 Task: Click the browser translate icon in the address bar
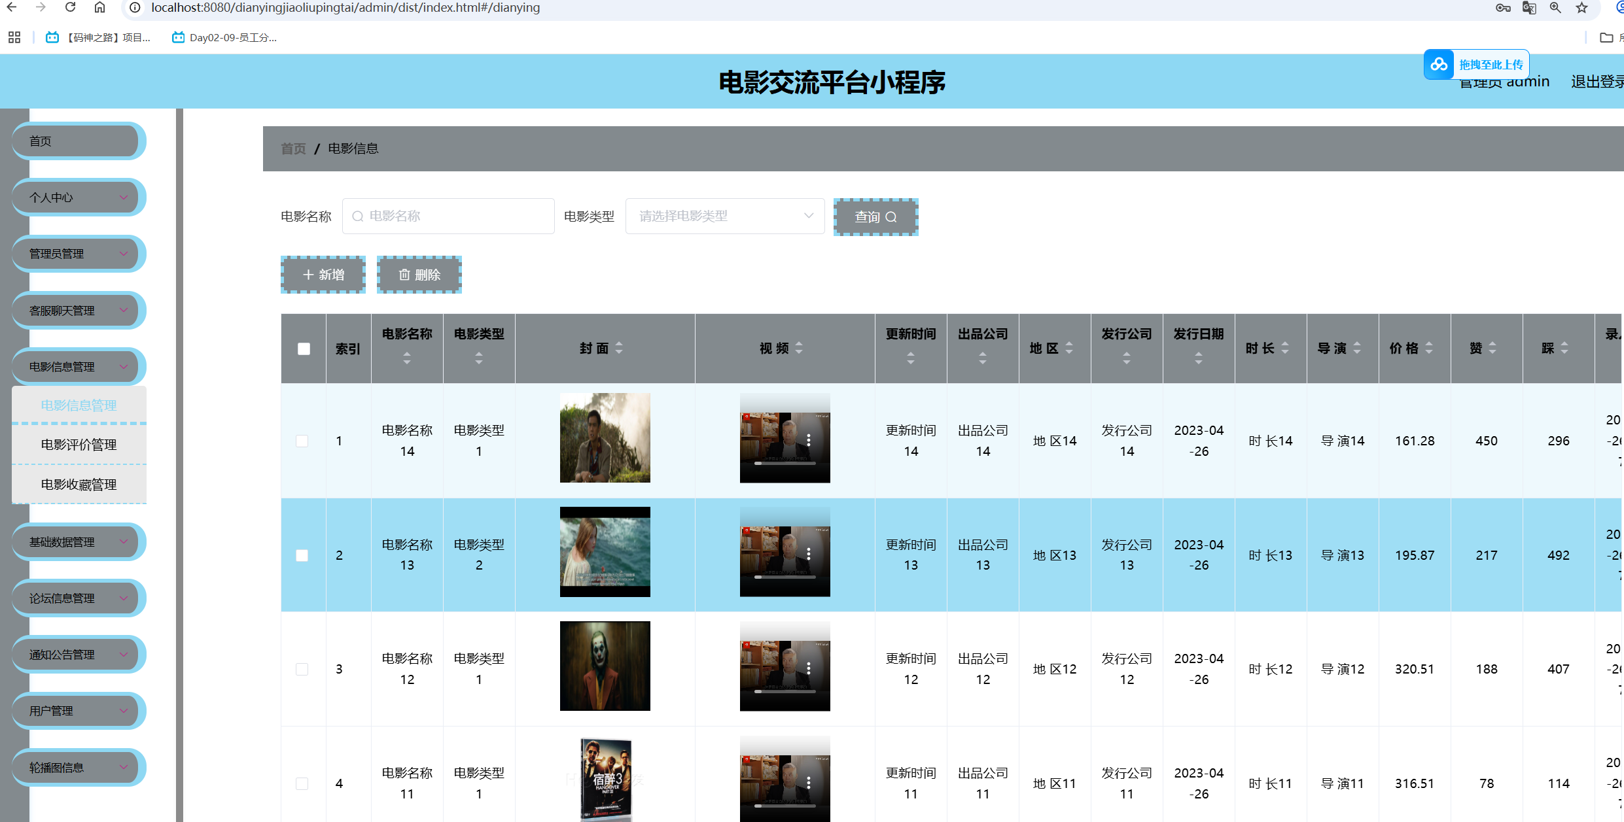pos(1529,8)
